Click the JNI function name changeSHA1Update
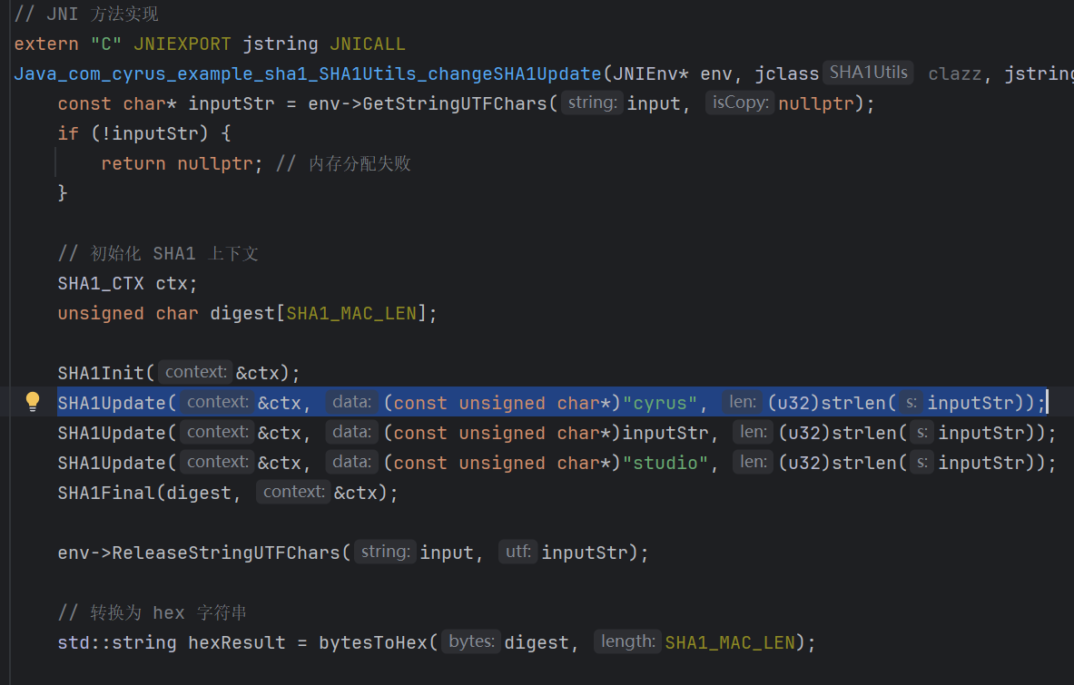The width and height of the screenshot is (1074, 685). [x=308, y=73]
